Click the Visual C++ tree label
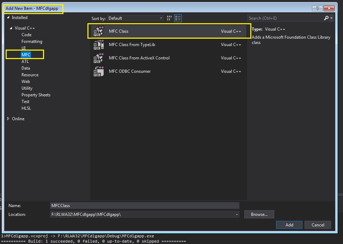This screenshot has height=244, width=343. coord(25,28)
